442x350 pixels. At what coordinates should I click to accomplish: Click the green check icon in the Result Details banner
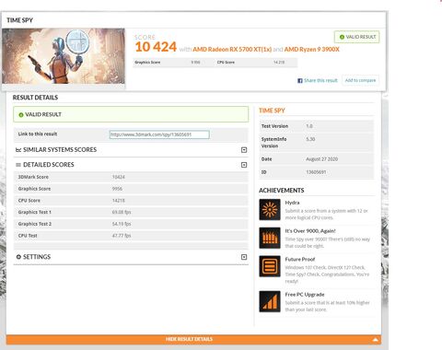[x=21, y=115]
